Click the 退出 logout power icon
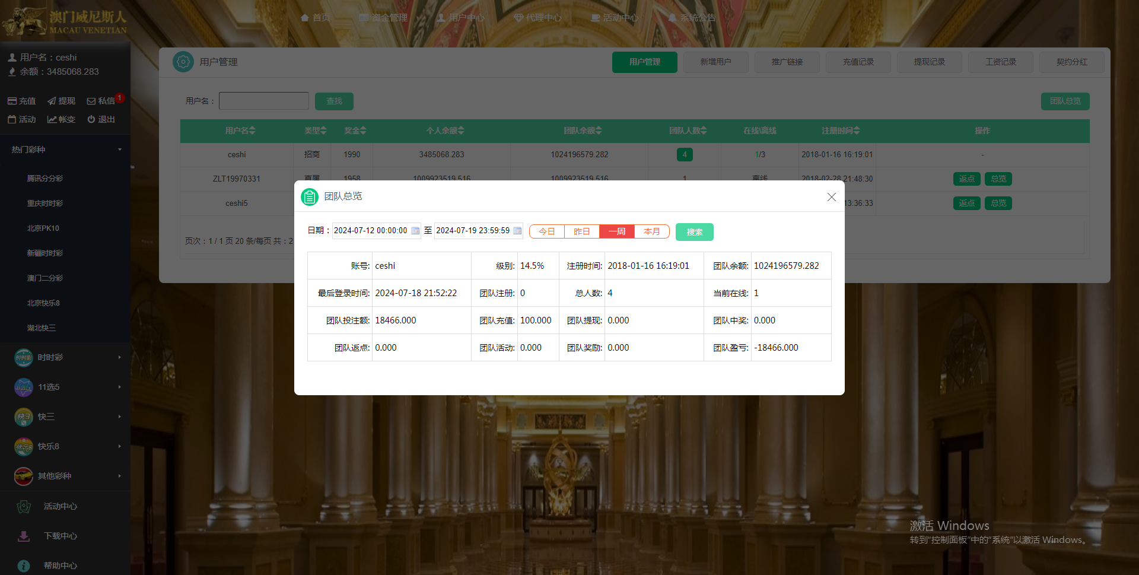The image size is (1139, 575). (x=91, y=119)
